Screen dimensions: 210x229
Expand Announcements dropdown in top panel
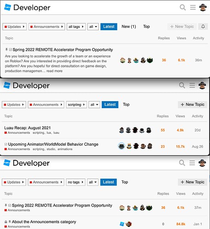[47, 27]
